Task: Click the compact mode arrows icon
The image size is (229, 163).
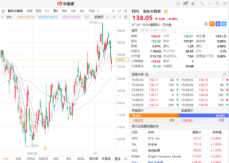Action: point(202,4)
